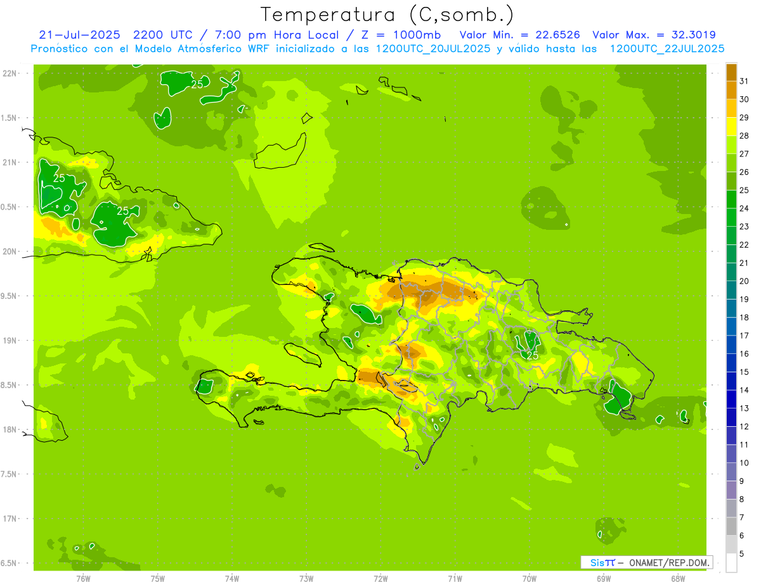Viewport: 761px width, 587px height.
Task: Click the '18' value on the color bar
Action: pyautogui.click(x=744, y=317)
